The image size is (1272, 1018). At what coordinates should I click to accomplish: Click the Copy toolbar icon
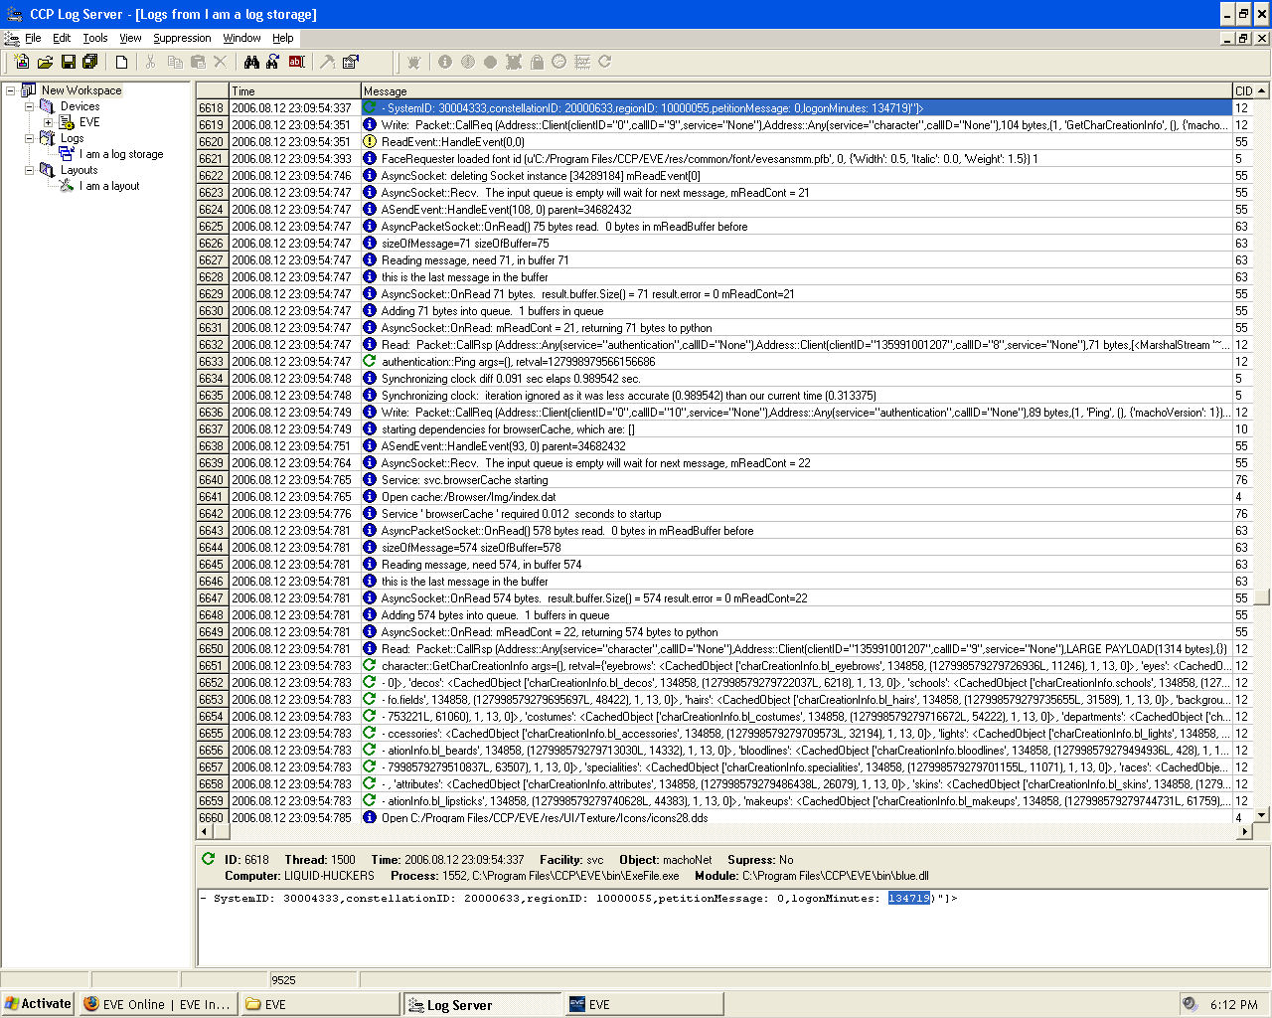(175, 62)
